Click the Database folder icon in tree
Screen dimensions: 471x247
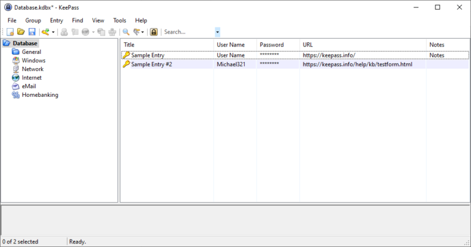tap(7, 44)
